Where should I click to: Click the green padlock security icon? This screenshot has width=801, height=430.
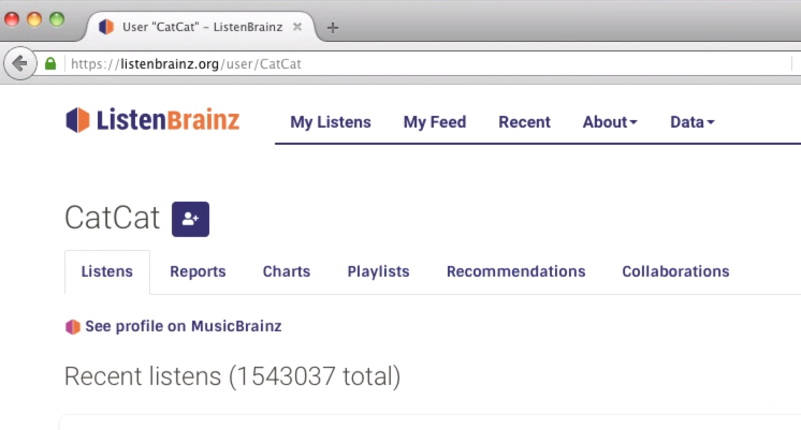point(50,64)
